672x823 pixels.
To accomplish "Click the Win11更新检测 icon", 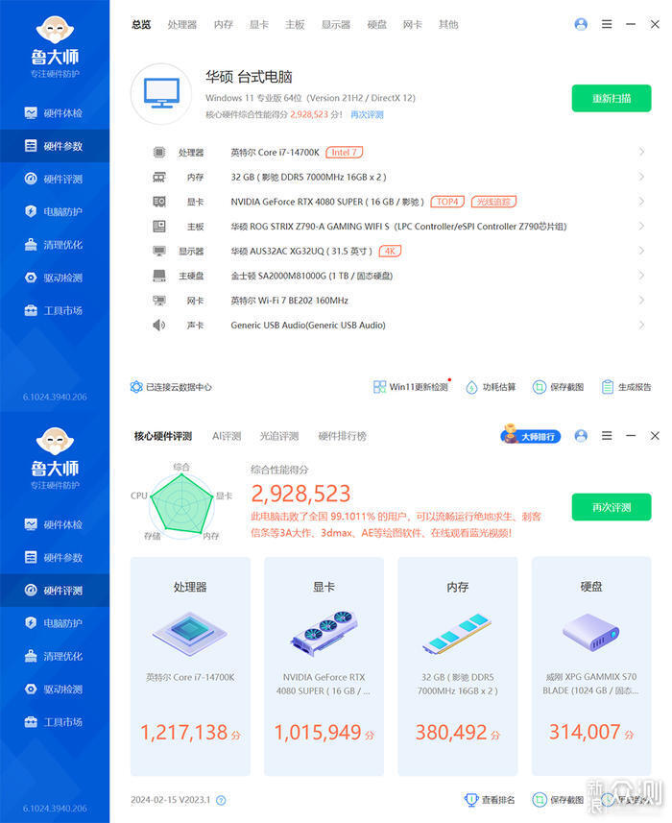I will coord(379,387).
